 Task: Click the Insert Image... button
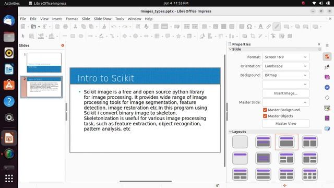[x=285, y=93]
